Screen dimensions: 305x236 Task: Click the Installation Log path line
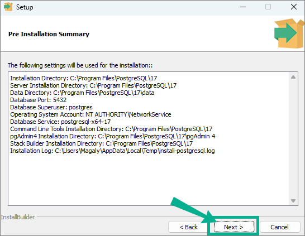point(112,151)
